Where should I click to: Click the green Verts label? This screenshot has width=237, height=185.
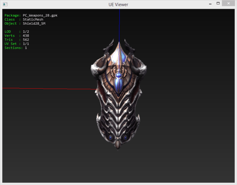(10, 36)
